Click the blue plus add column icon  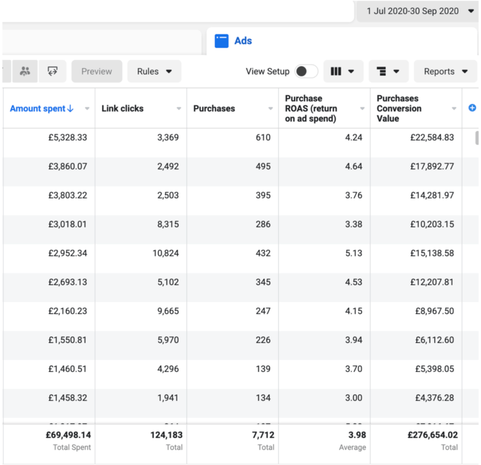472,108
